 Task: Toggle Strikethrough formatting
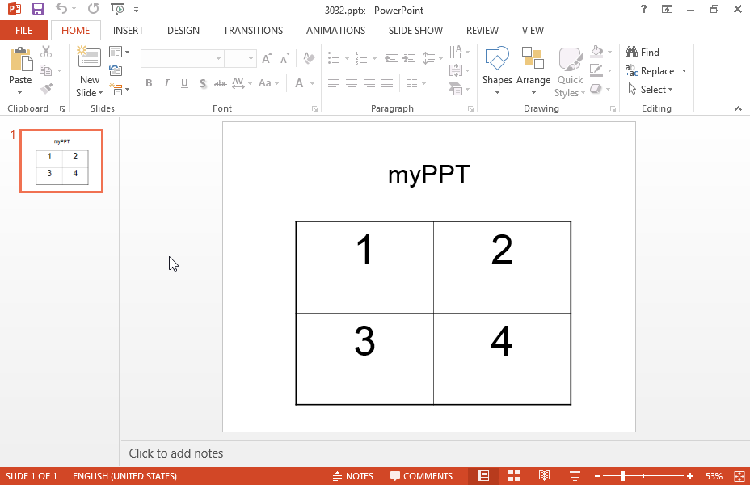[x=221, y=83]
